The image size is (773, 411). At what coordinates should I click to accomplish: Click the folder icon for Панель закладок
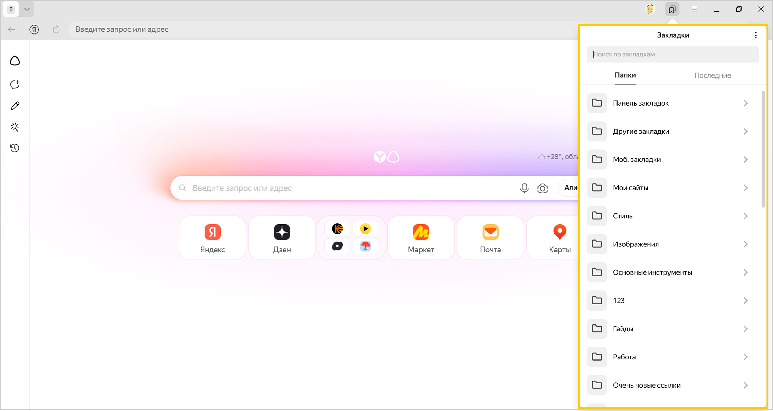597,103
